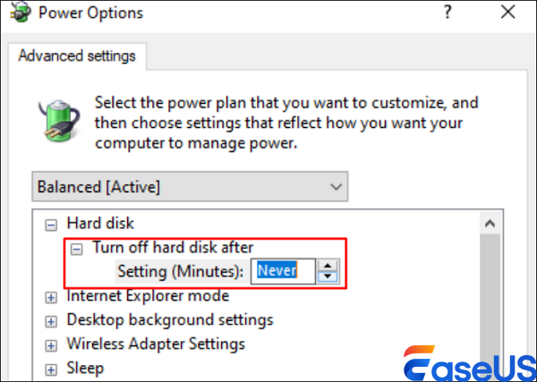Screen dimensions: 537x382
Task: Expand Desktop background settings node
Action: [x=50, y=320]
